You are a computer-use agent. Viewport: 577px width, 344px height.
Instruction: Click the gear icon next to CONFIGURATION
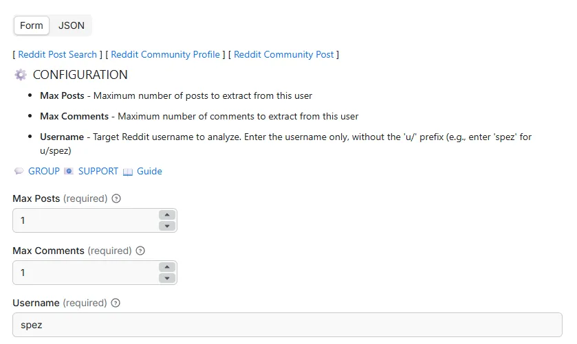21,75
